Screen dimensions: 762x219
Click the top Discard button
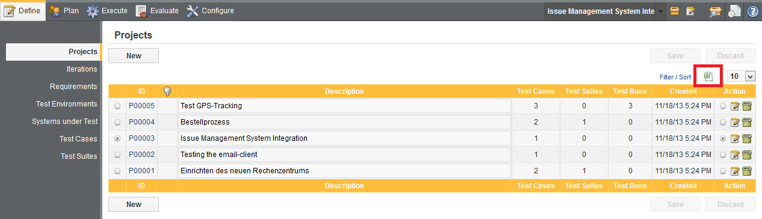pos(731,56)
